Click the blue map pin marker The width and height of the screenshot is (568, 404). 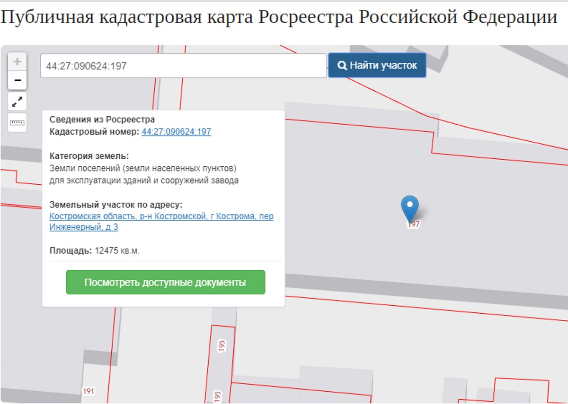point(409,209)
